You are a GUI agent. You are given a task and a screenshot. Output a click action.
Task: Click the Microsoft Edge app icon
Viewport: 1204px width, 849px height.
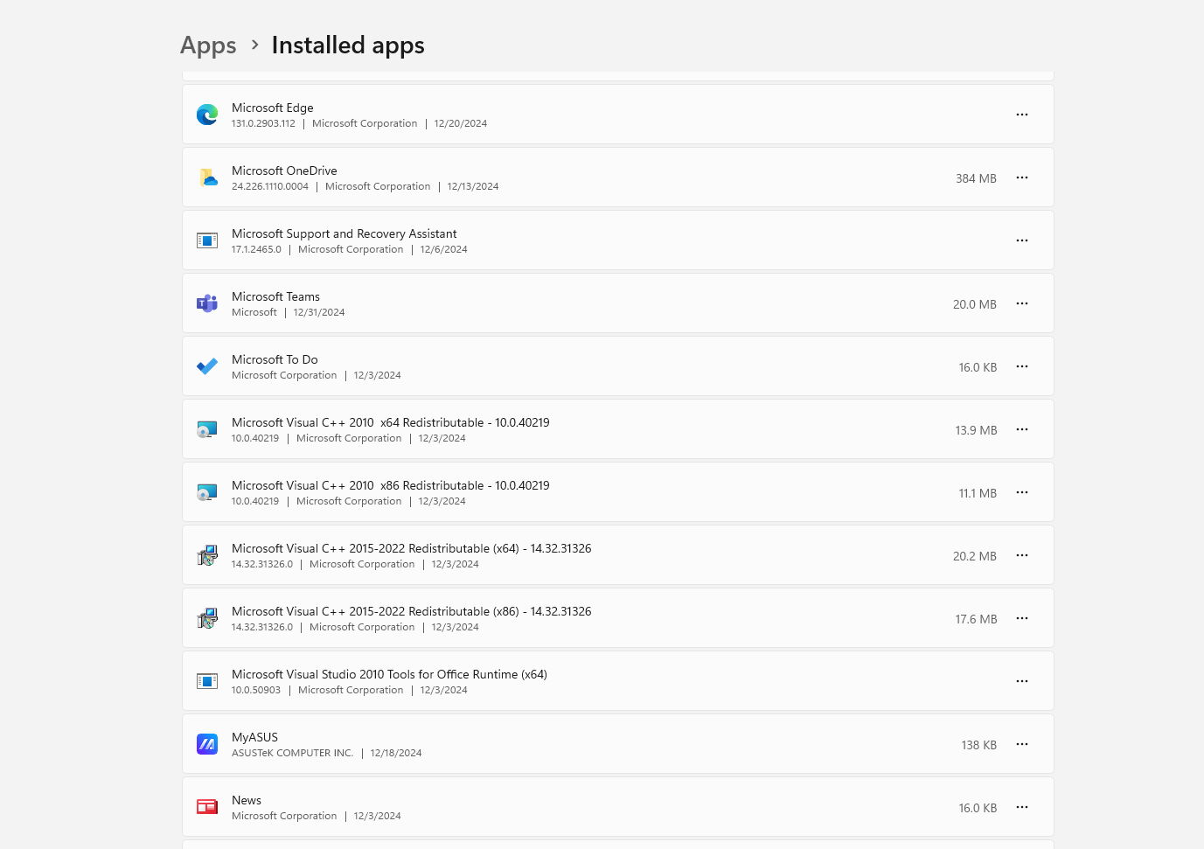point(207,115)
